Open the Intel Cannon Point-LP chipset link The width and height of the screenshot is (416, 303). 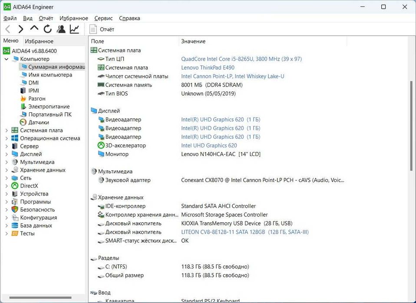coord(233,76)
